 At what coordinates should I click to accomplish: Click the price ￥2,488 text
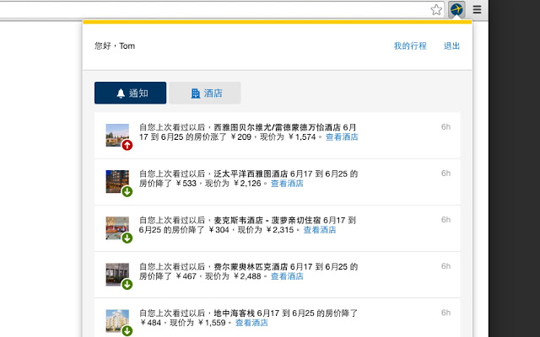[x=247, y=276]
